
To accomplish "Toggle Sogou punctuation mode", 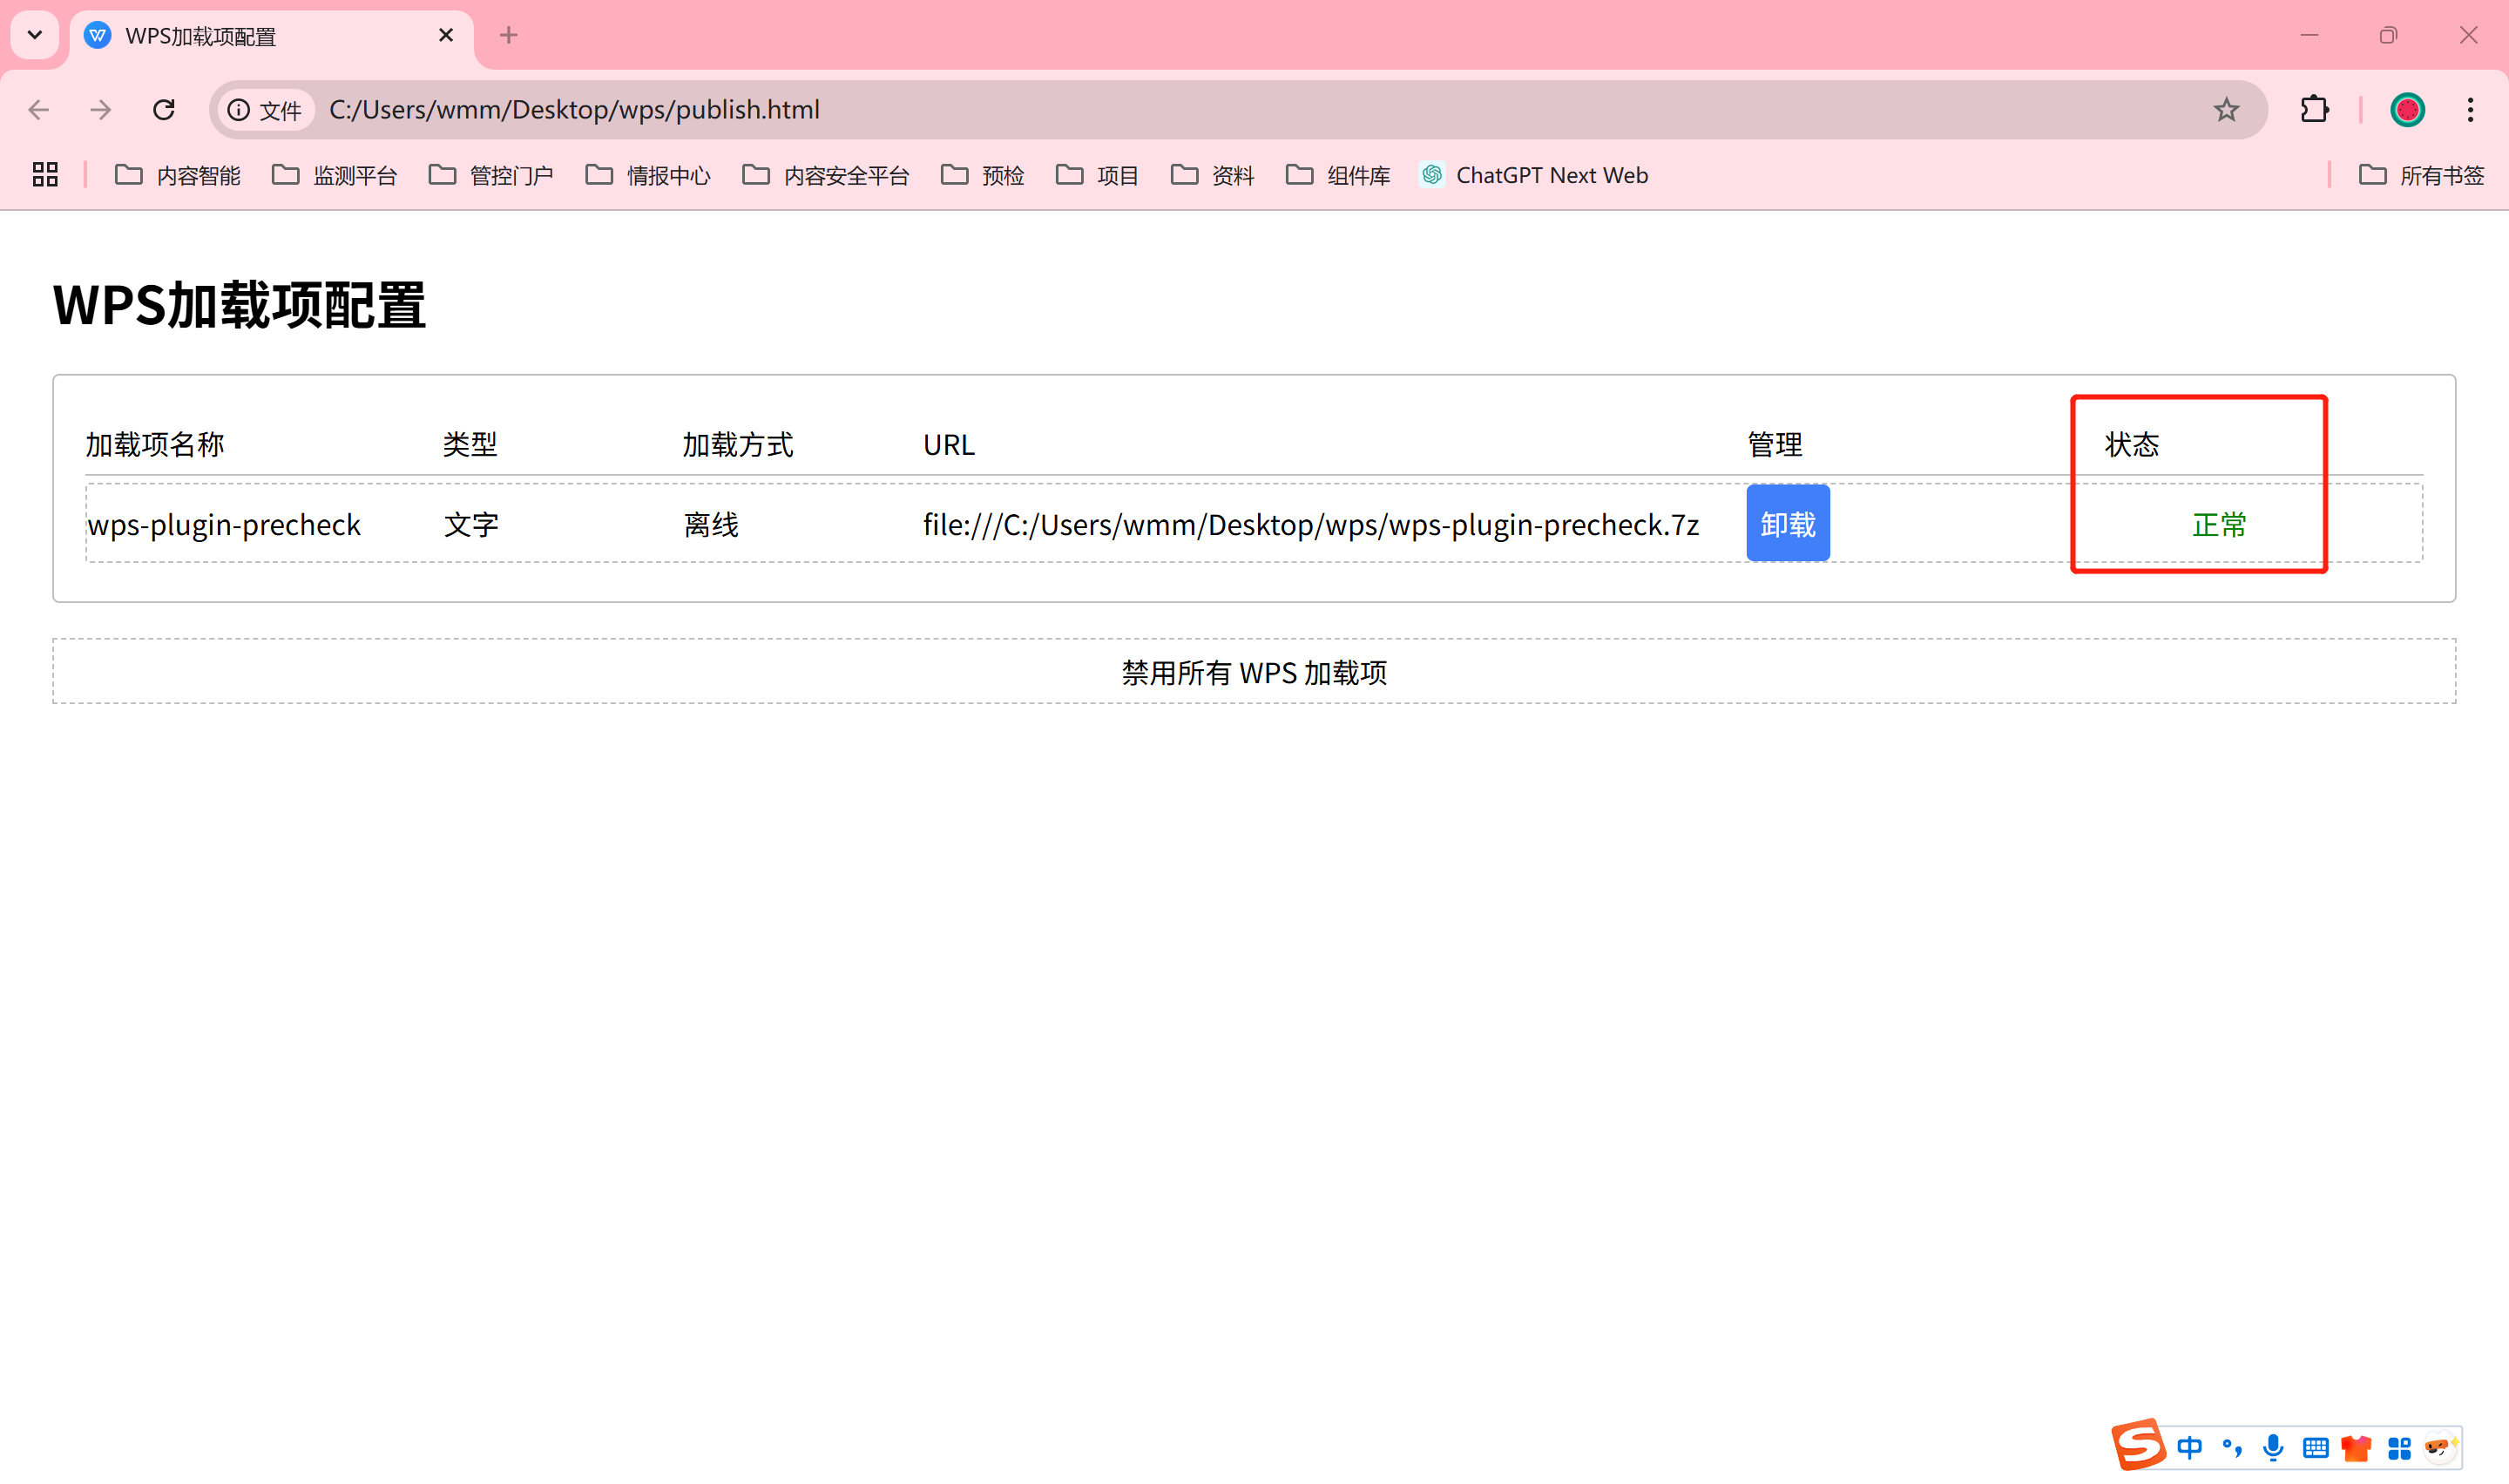I will [x=2231, y=1447].
